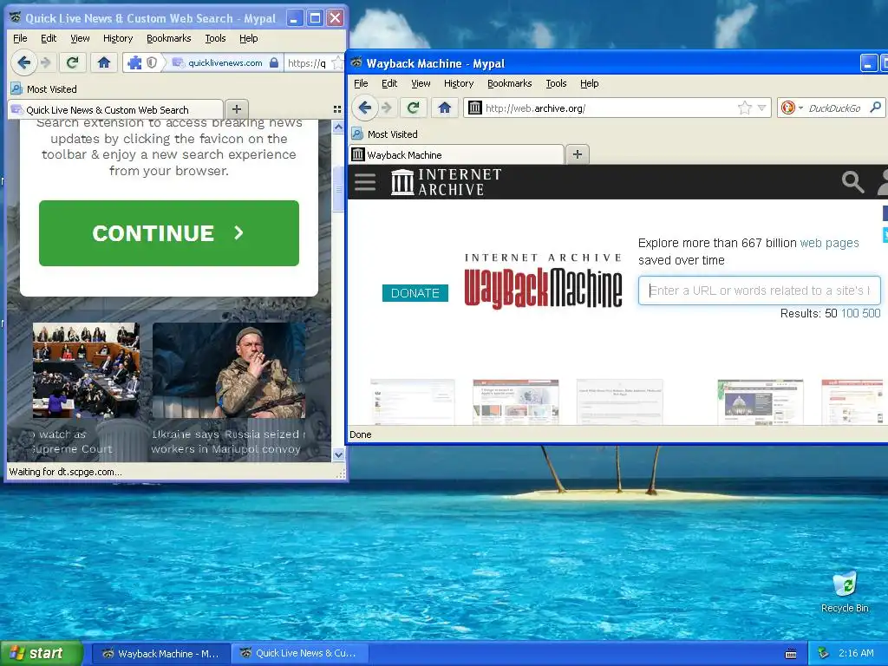Click shield tracking icon in address bar
The image size is (888, 666).
point(152,62)
